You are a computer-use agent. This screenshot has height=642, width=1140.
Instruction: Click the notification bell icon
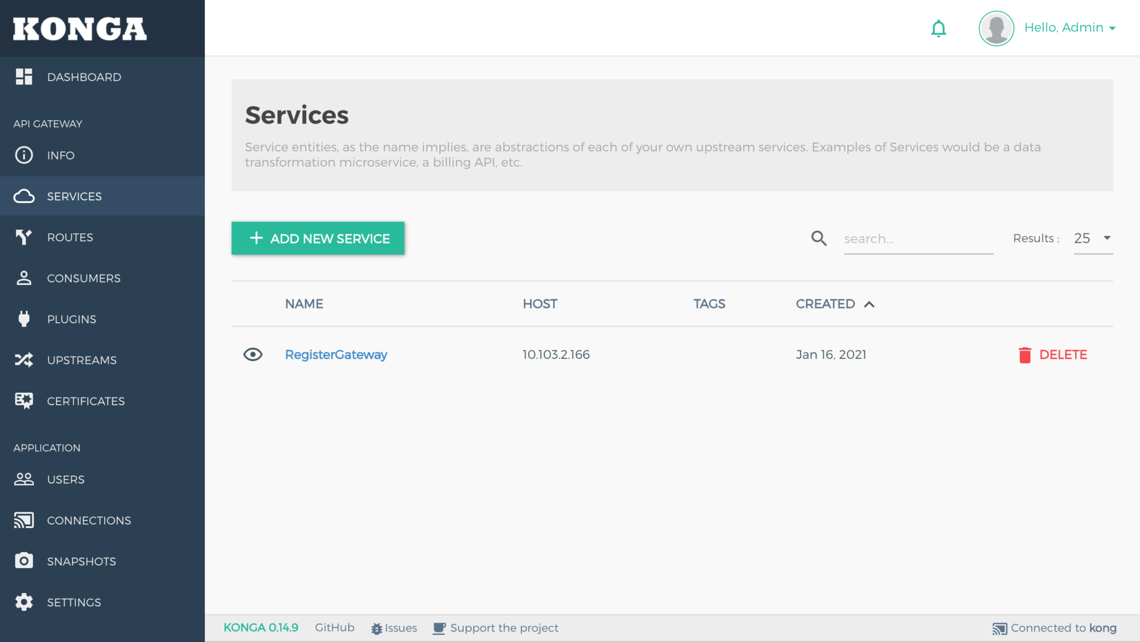coord(938,28)
